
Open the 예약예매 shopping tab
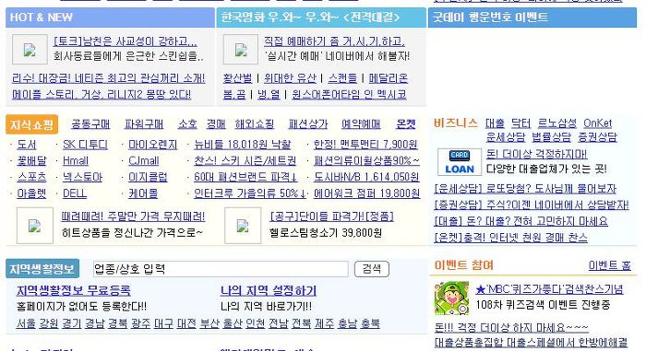click(x=361, y=123)
